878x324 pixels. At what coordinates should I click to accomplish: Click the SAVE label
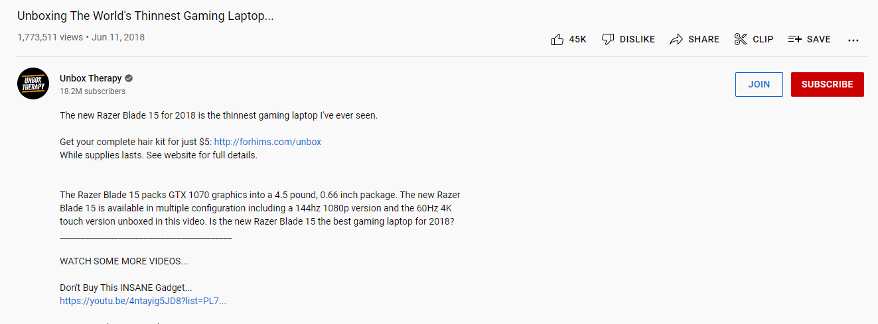coord(819,40)
